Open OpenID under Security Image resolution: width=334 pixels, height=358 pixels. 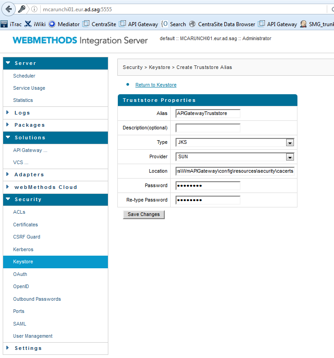[x=21, y=287]
